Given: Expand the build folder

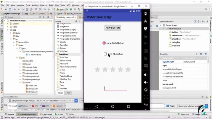Looking at the screenshot, I should click(11, 33).
